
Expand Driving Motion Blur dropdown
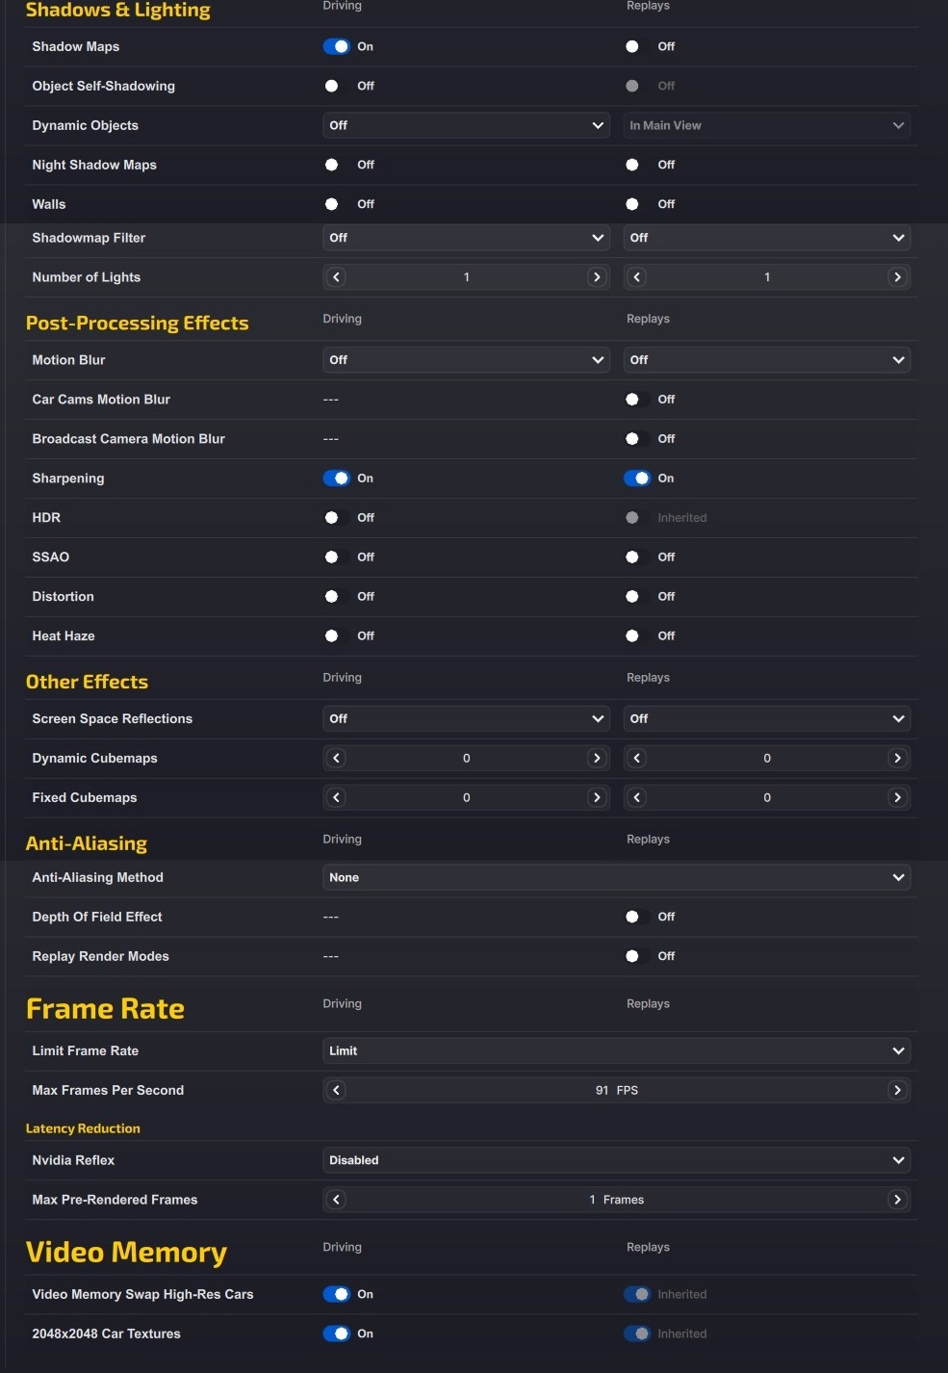[466, 360]
